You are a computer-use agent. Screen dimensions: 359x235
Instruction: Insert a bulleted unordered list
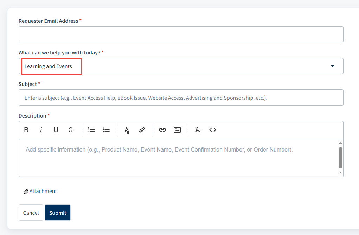pyautogui.click(x=106, y=130)
